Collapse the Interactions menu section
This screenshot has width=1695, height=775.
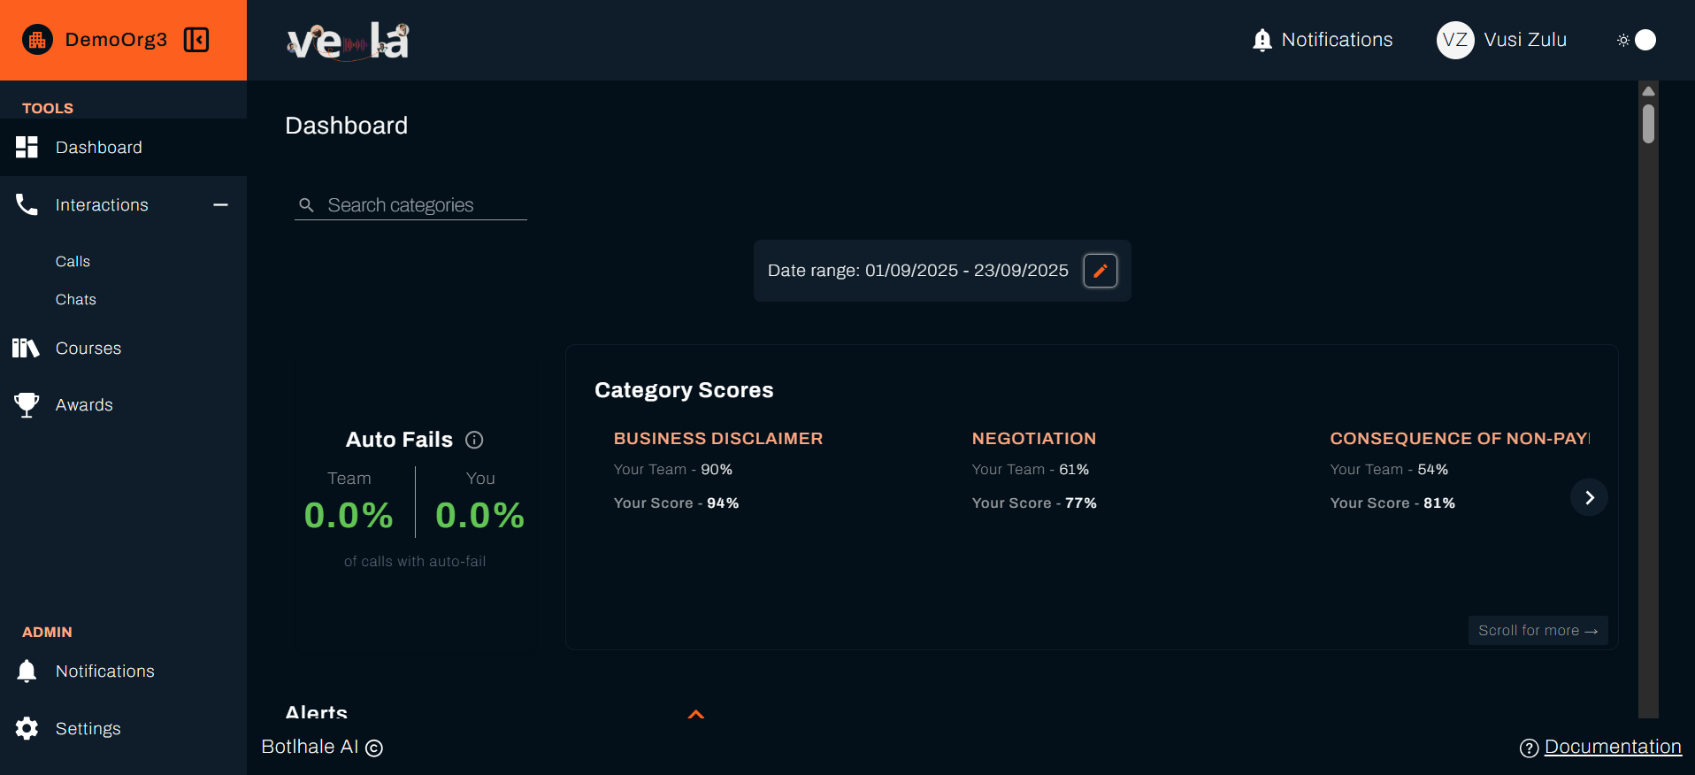[x=220, y=205]
